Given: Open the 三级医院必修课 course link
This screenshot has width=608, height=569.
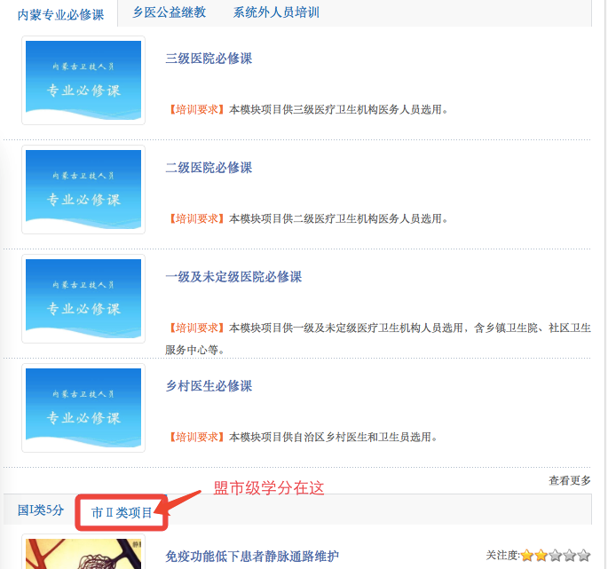Looking at the screenshot, I should (x=209, y=59).
